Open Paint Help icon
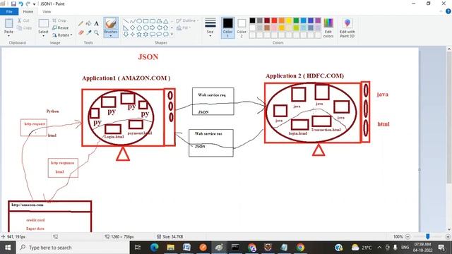 click(x=448, y=11)
